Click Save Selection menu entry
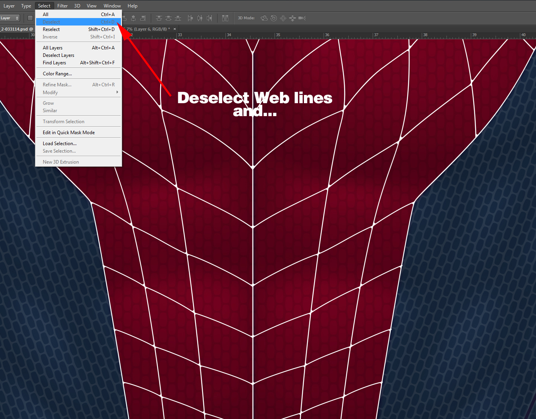Screen dimensions: 536x419 coord(79,151)
